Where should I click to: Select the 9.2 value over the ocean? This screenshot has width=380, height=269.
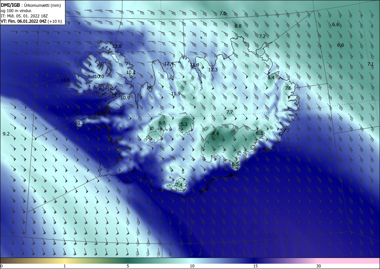[x=6, y=134]
